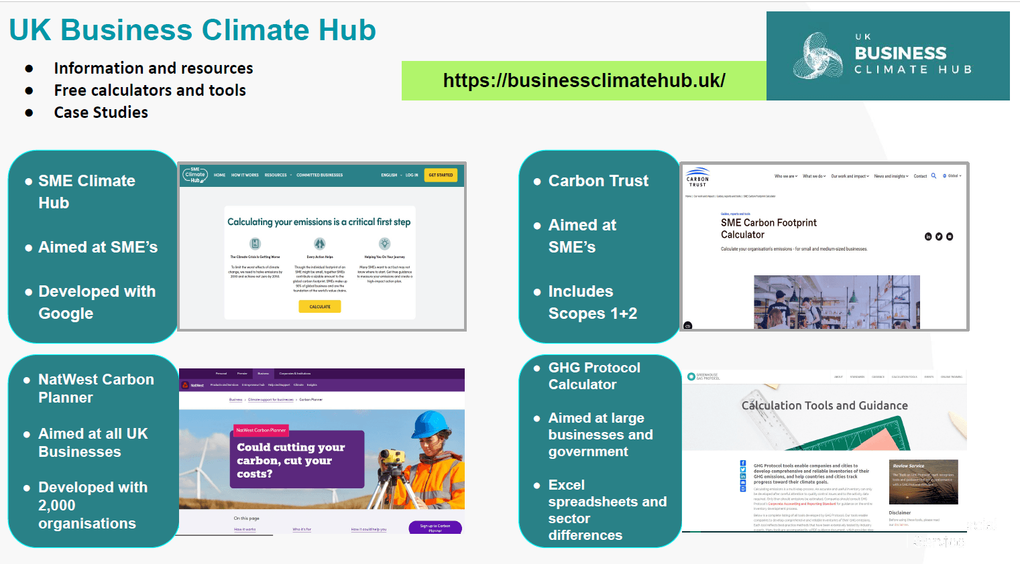Select the Business tab on NatWest
This screenshot has width=1020, height=564.
264,373
